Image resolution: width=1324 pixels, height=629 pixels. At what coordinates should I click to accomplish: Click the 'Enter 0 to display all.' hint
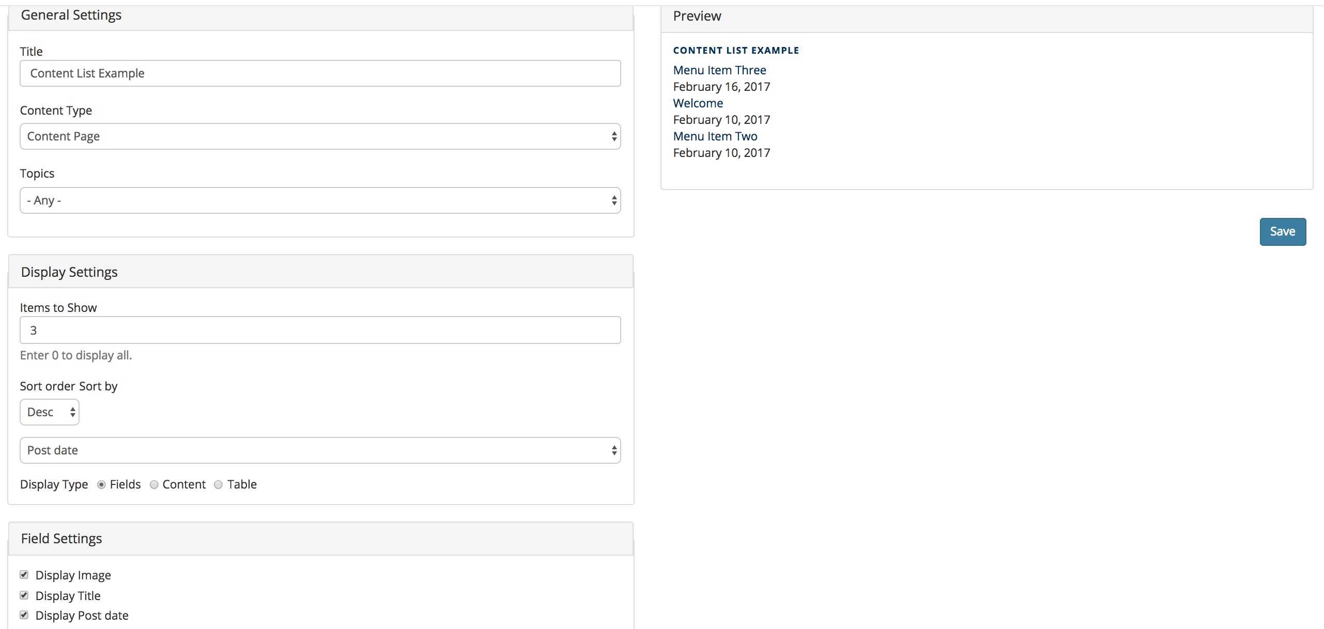[76, 355]
